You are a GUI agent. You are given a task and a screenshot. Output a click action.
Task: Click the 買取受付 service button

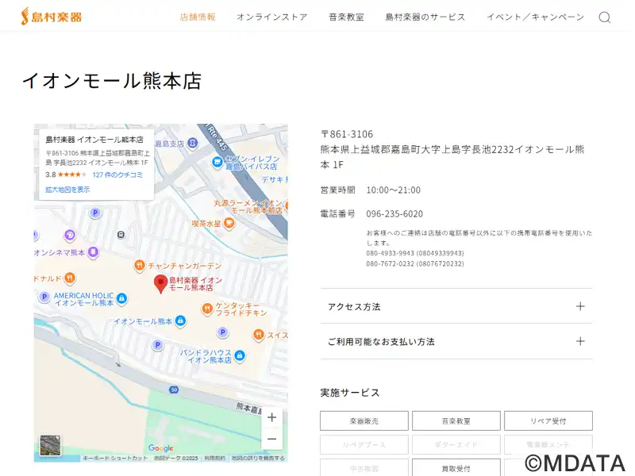click(456, 468)
